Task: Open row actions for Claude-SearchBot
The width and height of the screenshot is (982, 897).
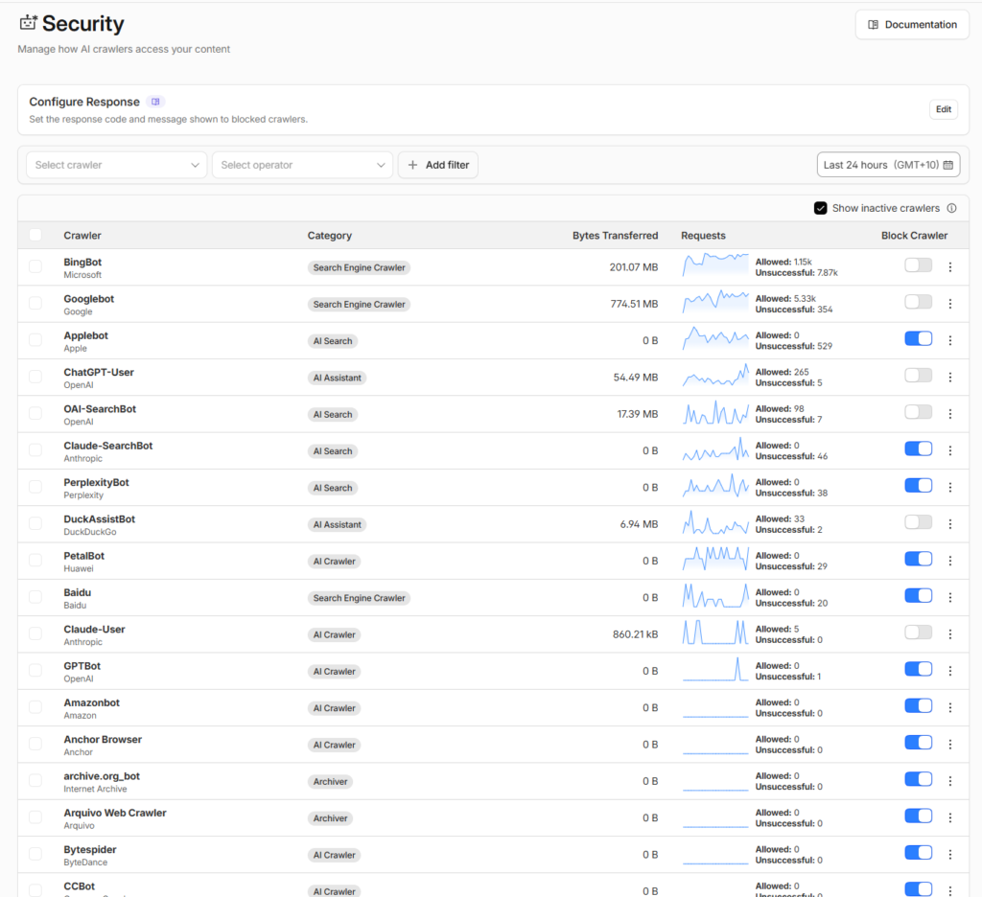Action: [x=950, y=450]
